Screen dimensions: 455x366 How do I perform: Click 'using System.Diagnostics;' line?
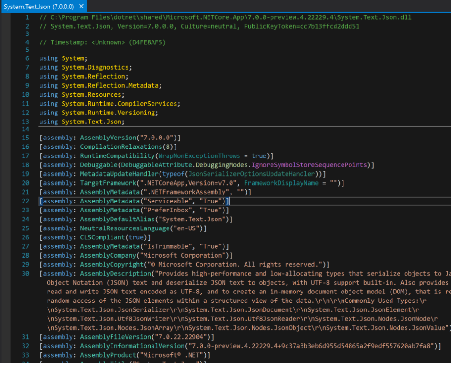(x=86, y=68)
